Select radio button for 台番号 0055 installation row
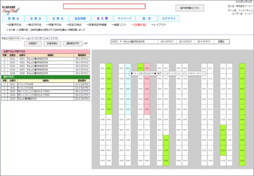Viewport: 254px width, 176px height. tap(4, 73)
